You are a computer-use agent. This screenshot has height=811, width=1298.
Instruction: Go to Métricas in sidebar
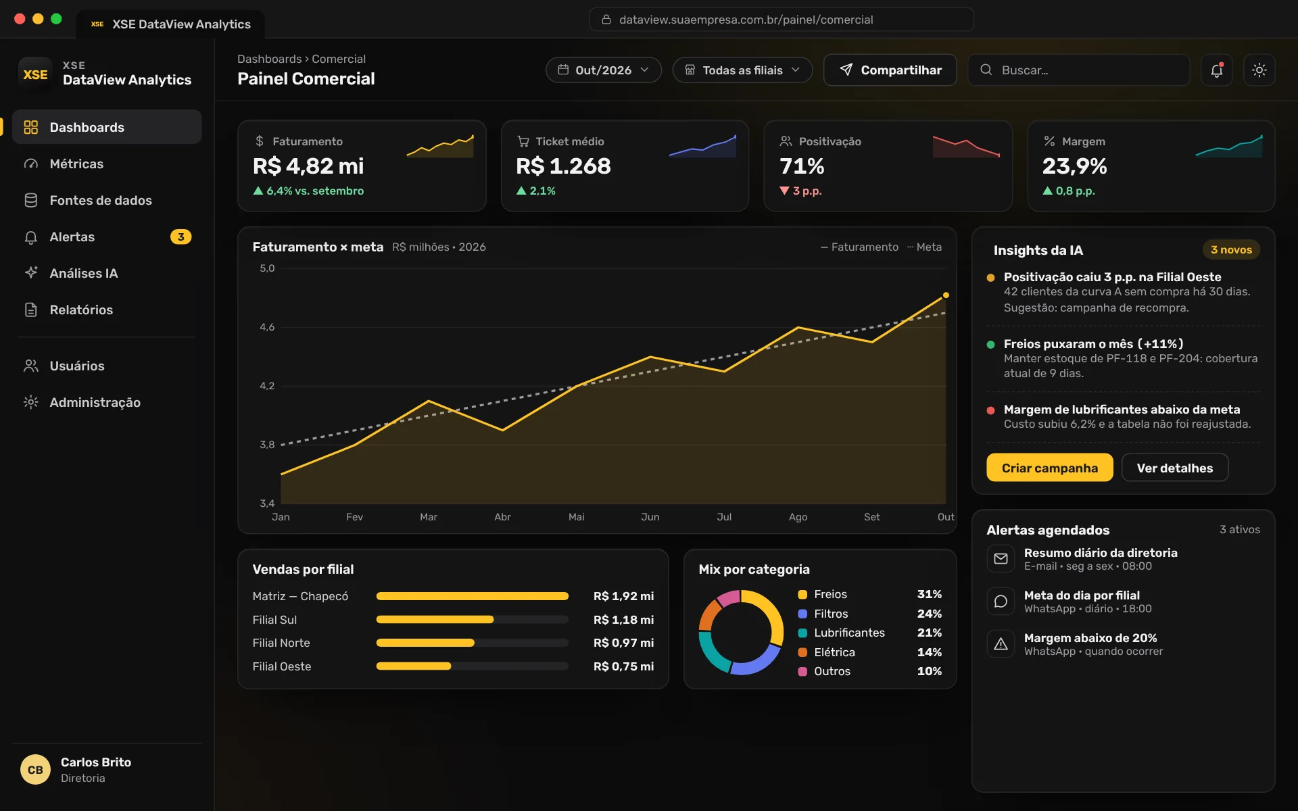coord(107,164)
